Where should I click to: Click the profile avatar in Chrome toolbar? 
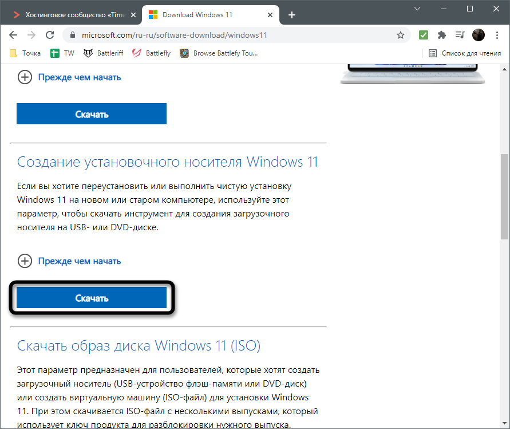pos(479,35)
